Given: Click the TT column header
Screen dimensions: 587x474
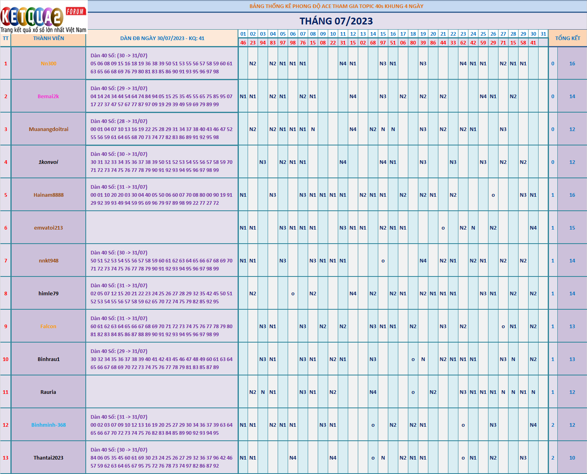Looking at the screenshot, I should [6, 38].
